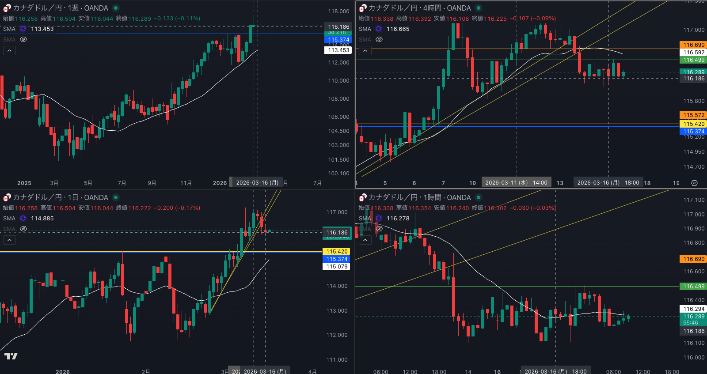The height and width of the screenshot is (374, 707).
Task: Click orange 116.690 price label on 4-hour chart
Action: click(694, 45)
